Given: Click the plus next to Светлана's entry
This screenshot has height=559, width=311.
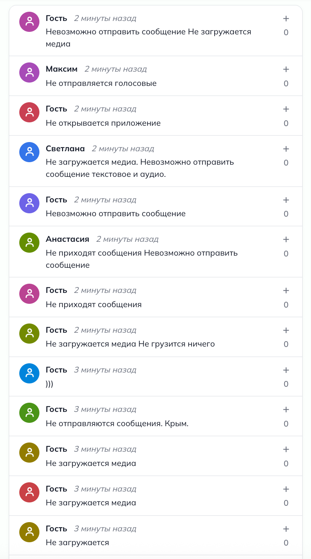Looking at the screenshot, I should 286,148.
